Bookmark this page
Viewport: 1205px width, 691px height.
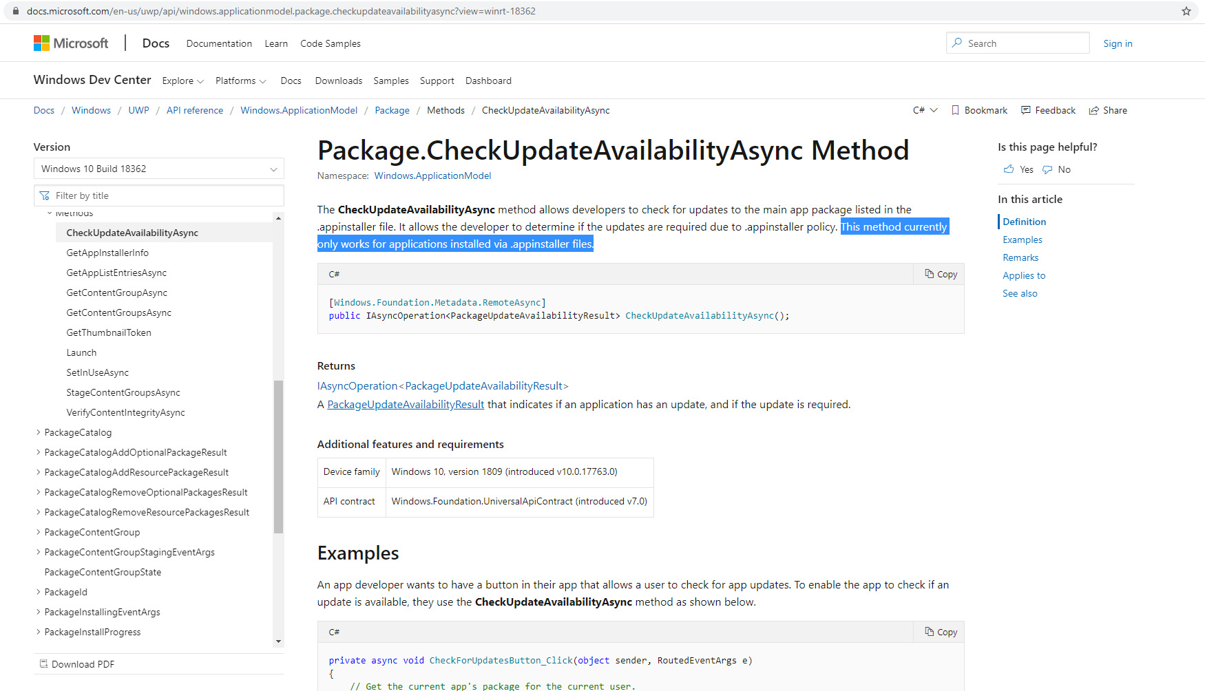[979, 110]
